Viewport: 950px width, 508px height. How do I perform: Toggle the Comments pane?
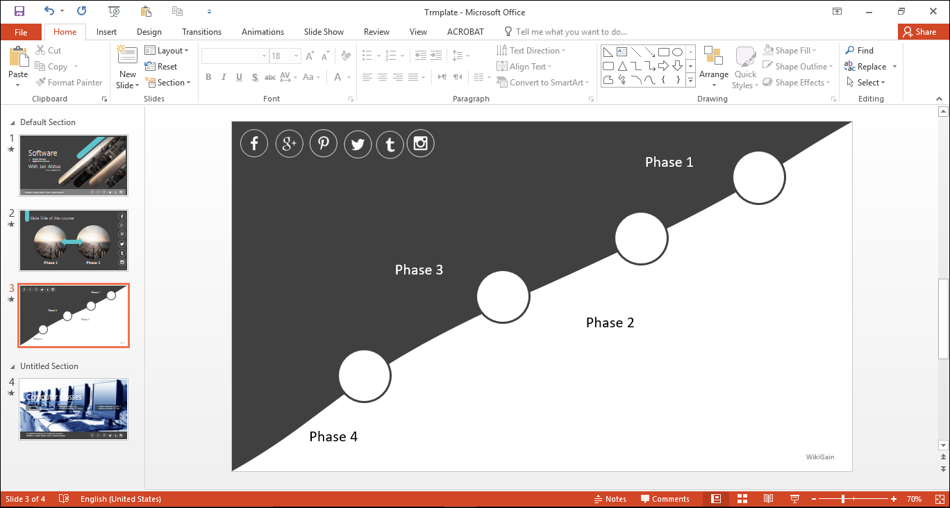665,499
